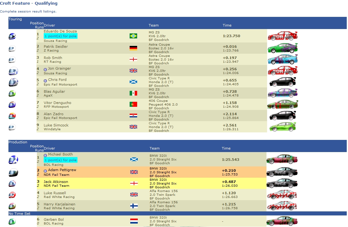Image resolution: width=348 pixels, height=227 pixels.
Task: Click Finland flag in Harry Karjalainen row
Action: click(134, 206)
